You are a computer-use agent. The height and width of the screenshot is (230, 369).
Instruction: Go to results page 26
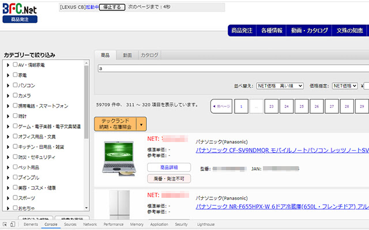coord(317,106)
